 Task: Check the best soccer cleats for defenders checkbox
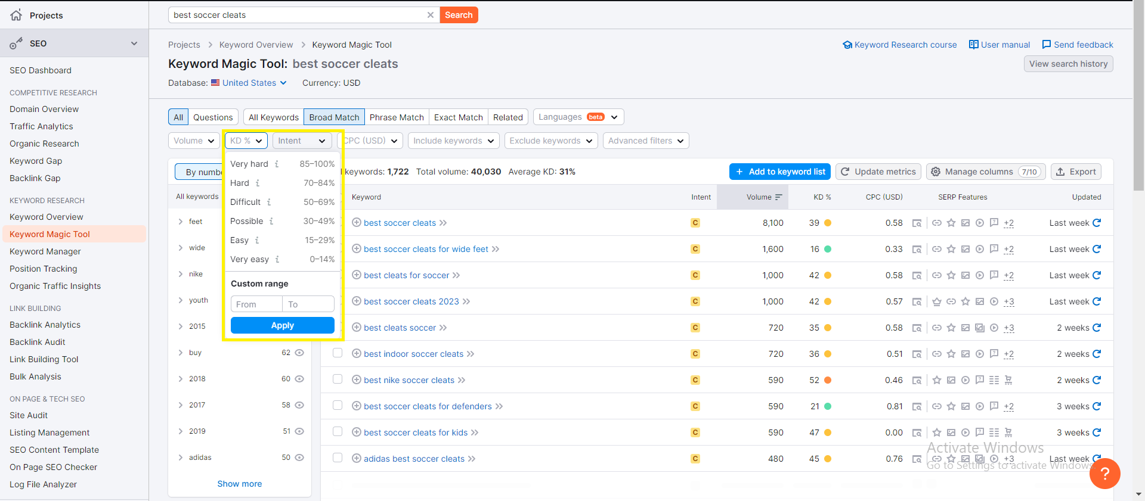[338, 406]
